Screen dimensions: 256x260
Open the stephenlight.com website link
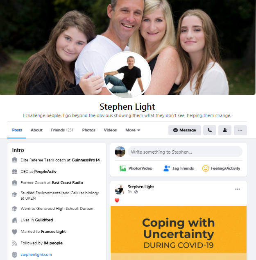tap(36, 255)
